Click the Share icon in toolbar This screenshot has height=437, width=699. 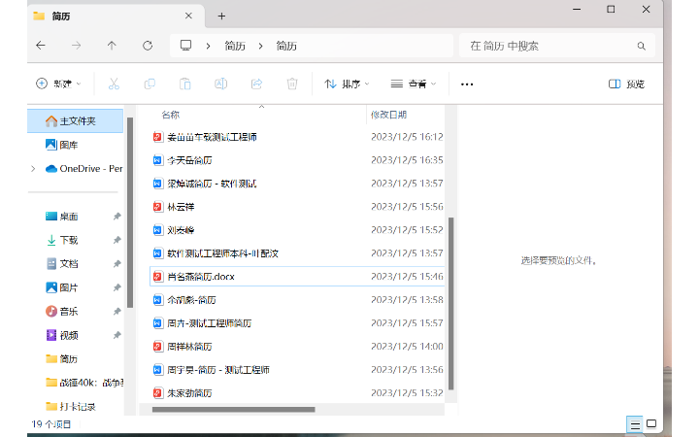pyautogui.click(x=256, y=84)
